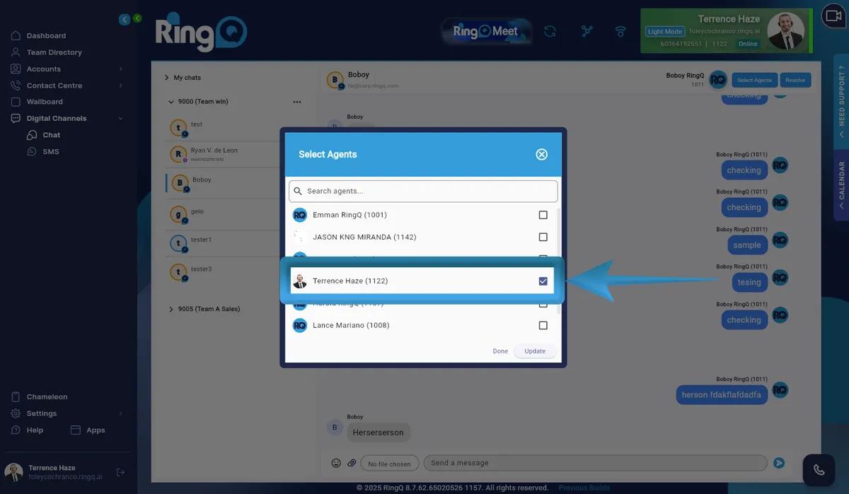Open the Calendar side tab
The height and width of the screenshot is (494, 849).
click(841, 185)
